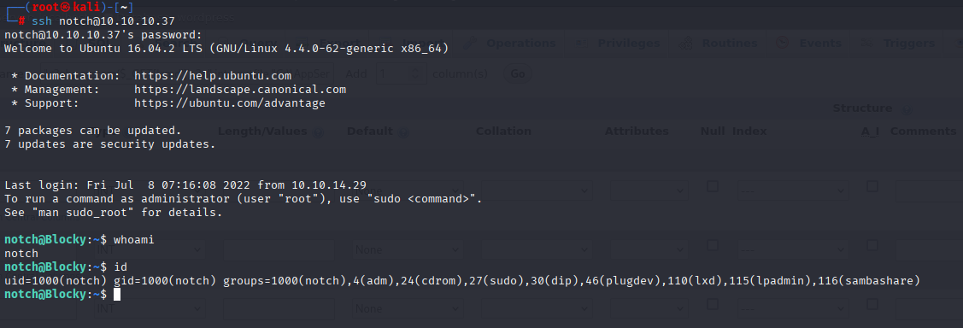Open INT type dropdown behind whoami output
Screen dimensions: 963x328
tap(150, 250)
